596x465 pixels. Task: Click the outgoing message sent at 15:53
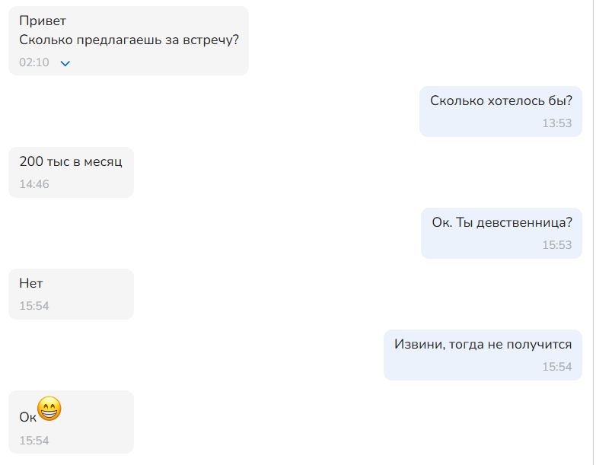tap(502, 233)
